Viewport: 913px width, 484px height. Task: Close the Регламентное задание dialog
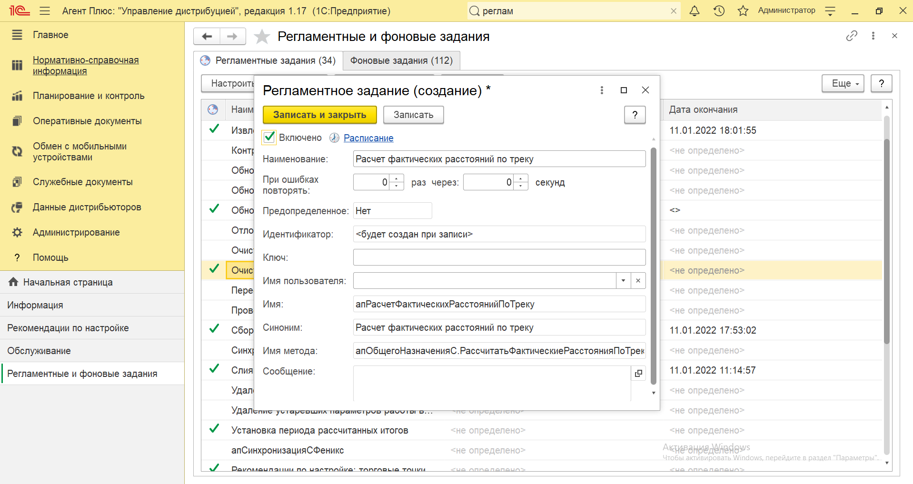[645, 90]
